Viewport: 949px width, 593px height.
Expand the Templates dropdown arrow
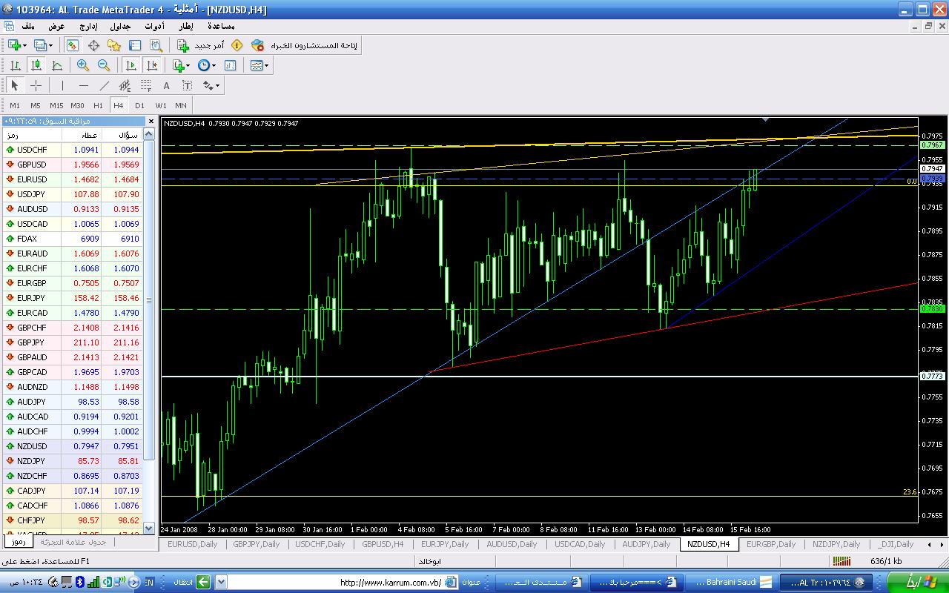[x=266, y=65]
